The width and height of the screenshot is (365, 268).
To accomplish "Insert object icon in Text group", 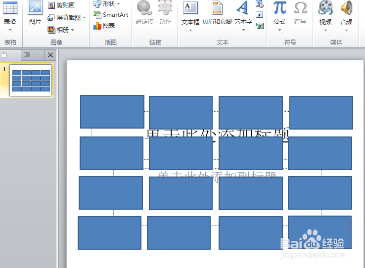I will (260, 26).
